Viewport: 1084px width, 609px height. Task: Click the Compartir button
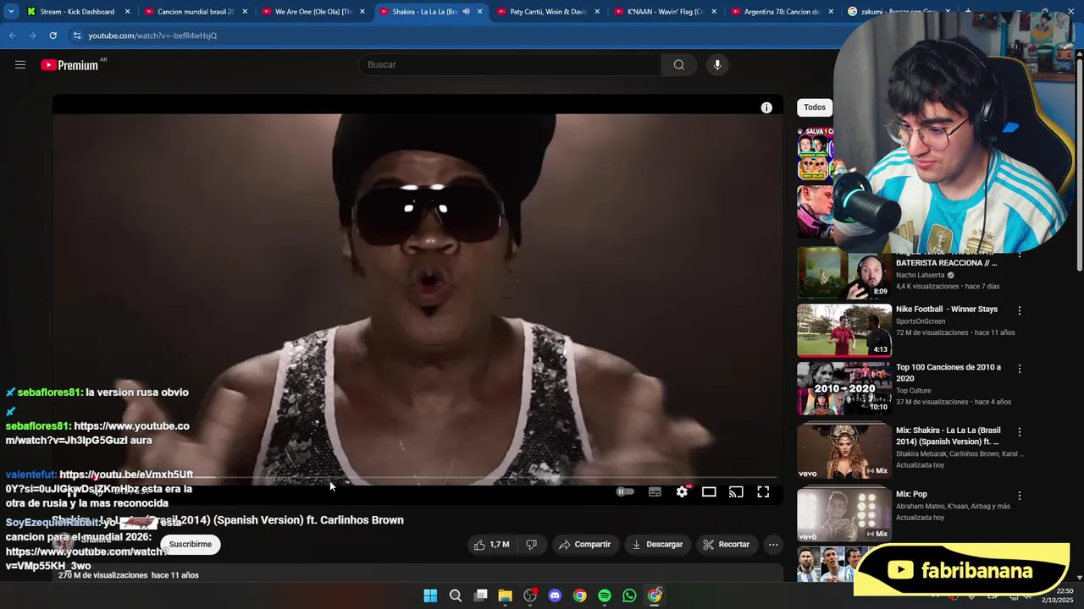[x=584, y=545]
